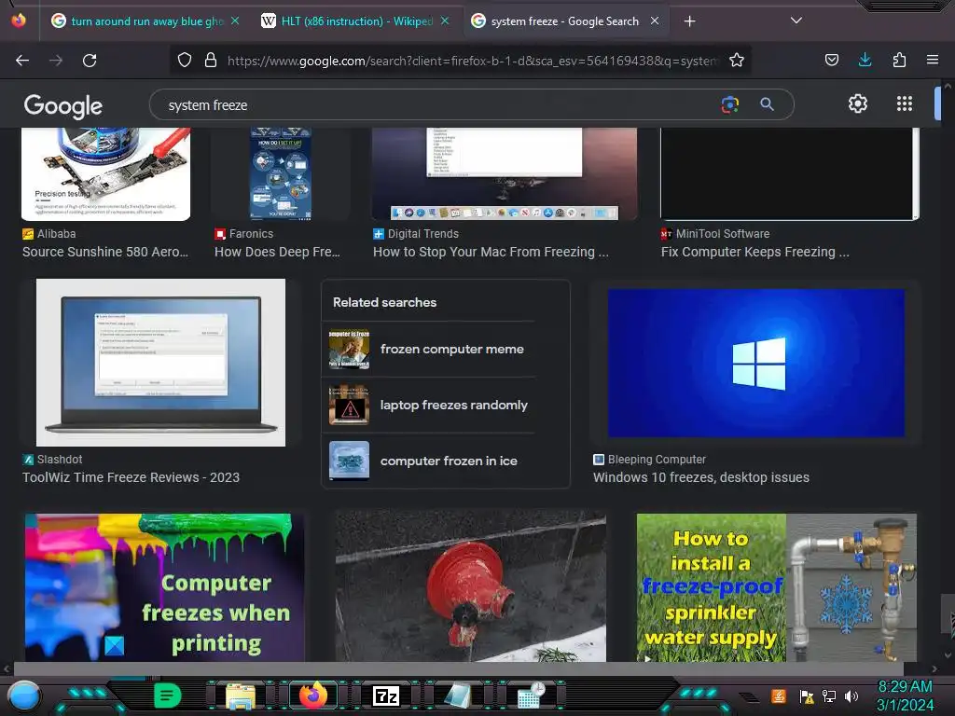Click the magnifier search button
The height and width of the screenshot is (716, 955).
point(767,104)
